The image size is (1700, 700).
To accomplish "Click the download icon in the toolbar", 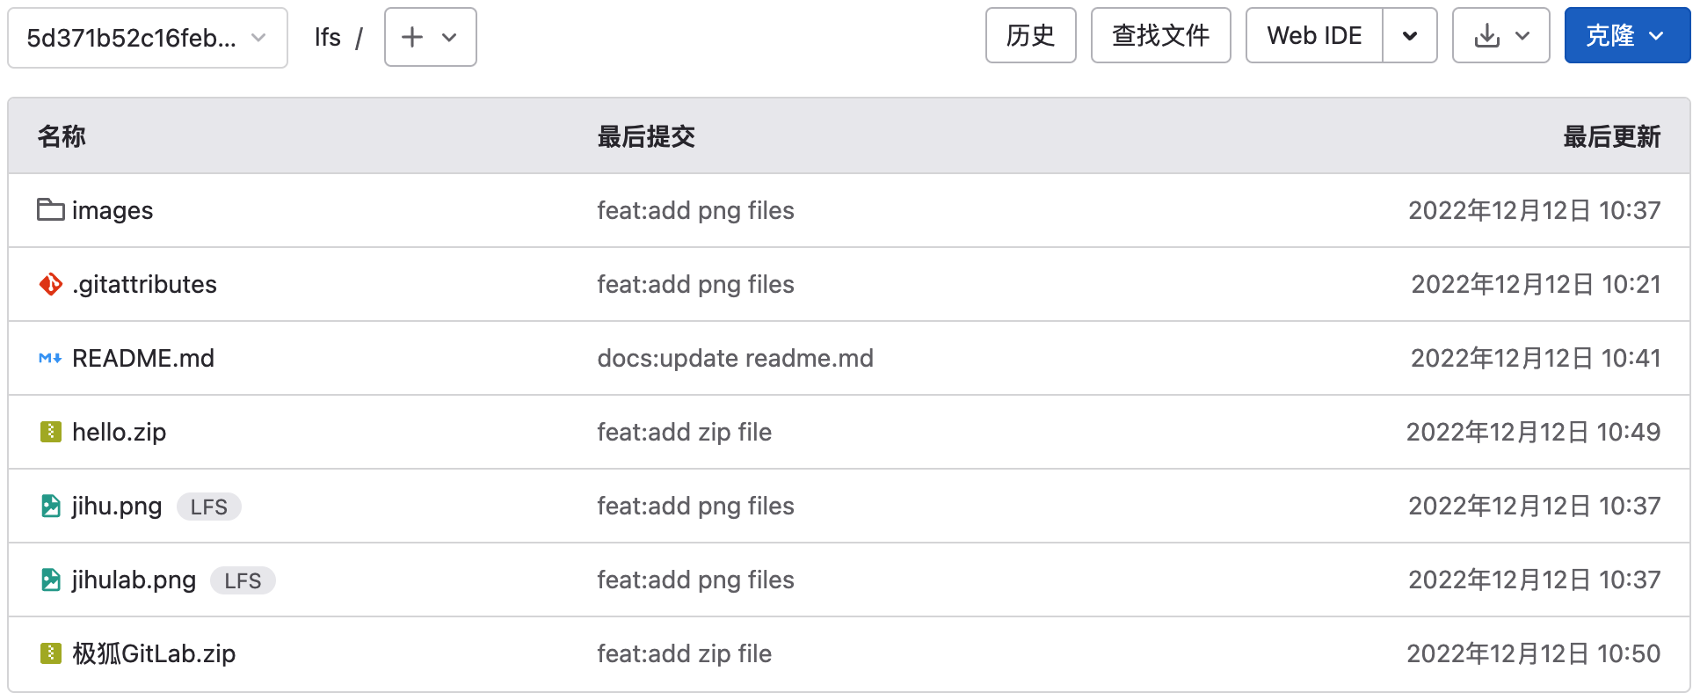I will pyautogui.click(x=1486, y=35).
